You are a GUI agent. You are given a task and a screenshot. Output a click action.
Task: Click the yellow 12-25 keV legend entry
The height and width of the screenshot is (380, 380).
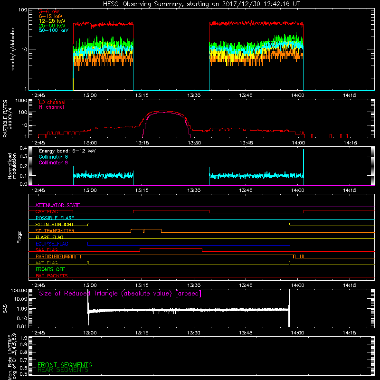52,21
